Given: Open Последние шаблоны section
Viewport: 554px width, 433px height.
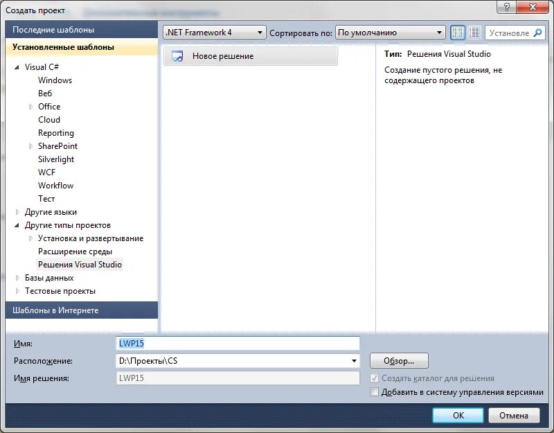Looking at the screenshot, I should (x=82, y=30).
